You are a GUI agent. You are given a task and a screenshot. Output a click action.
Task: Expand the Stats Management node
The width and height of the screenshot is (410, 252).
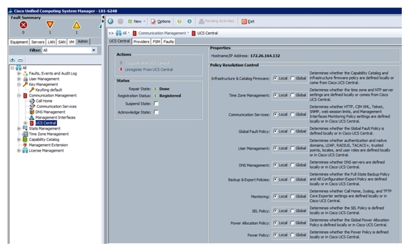(x=19, y=128)
